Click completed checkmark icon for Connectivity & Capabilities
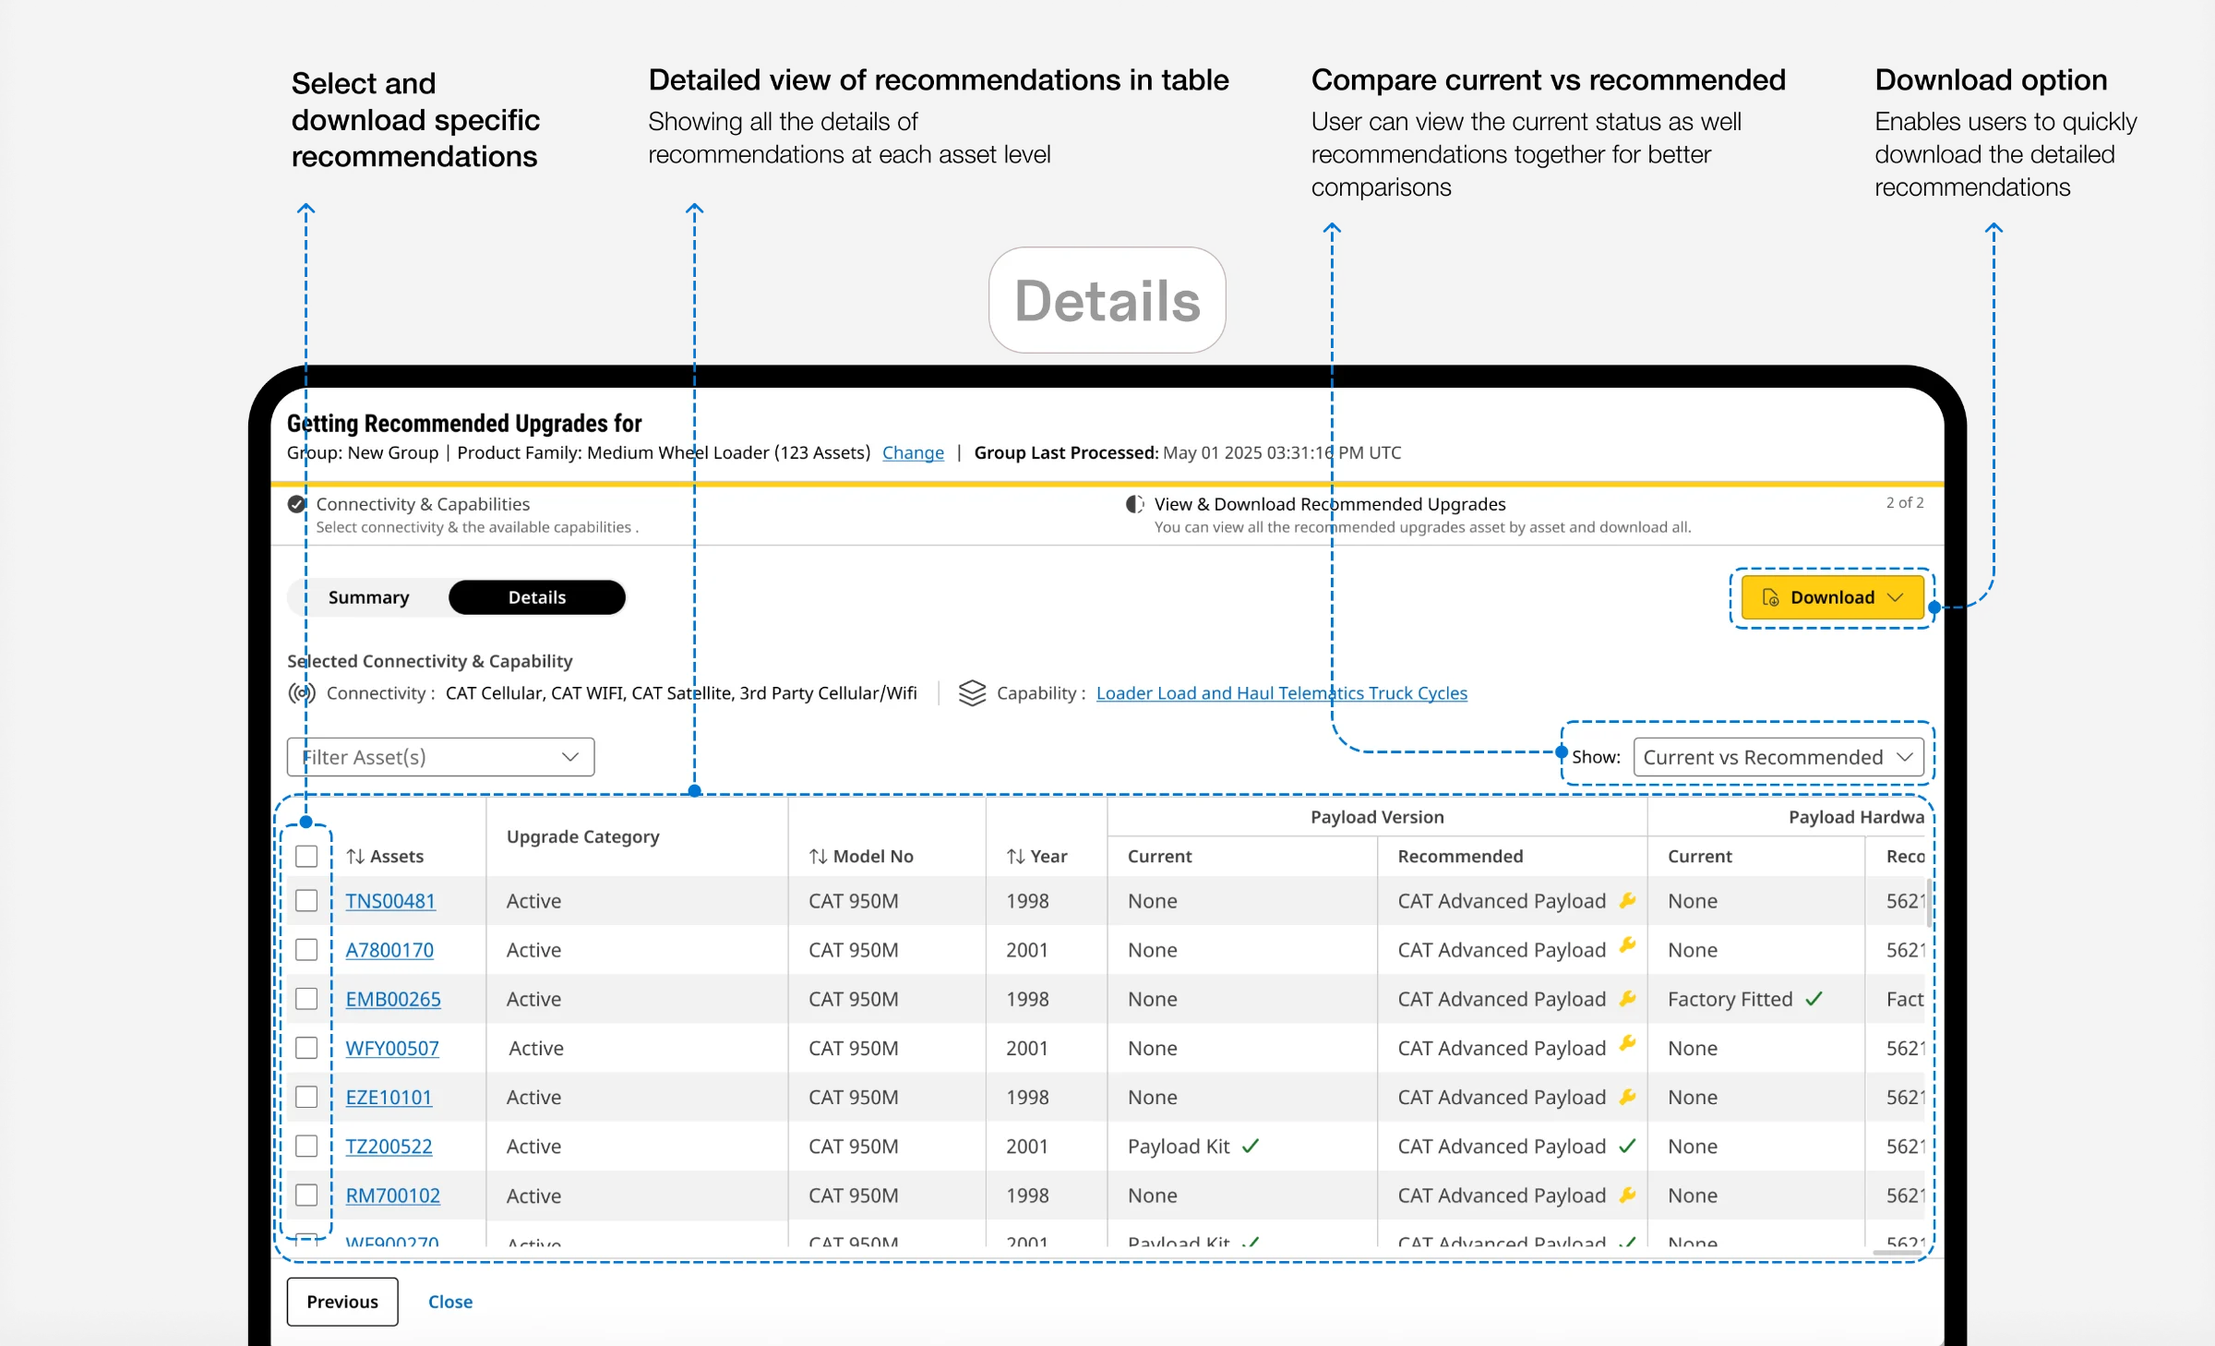 296,504
